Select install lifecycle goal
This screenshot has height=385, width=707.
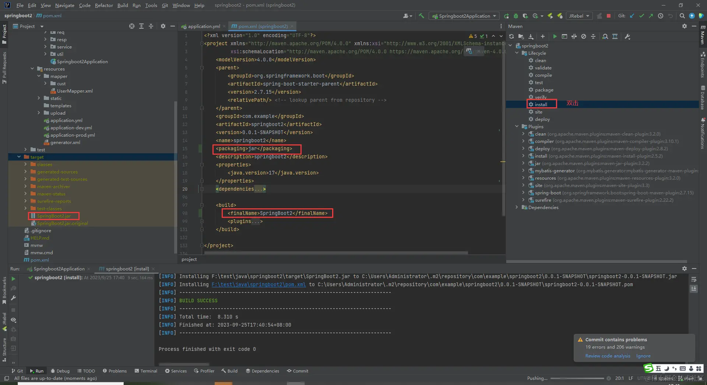pos(541,104)
